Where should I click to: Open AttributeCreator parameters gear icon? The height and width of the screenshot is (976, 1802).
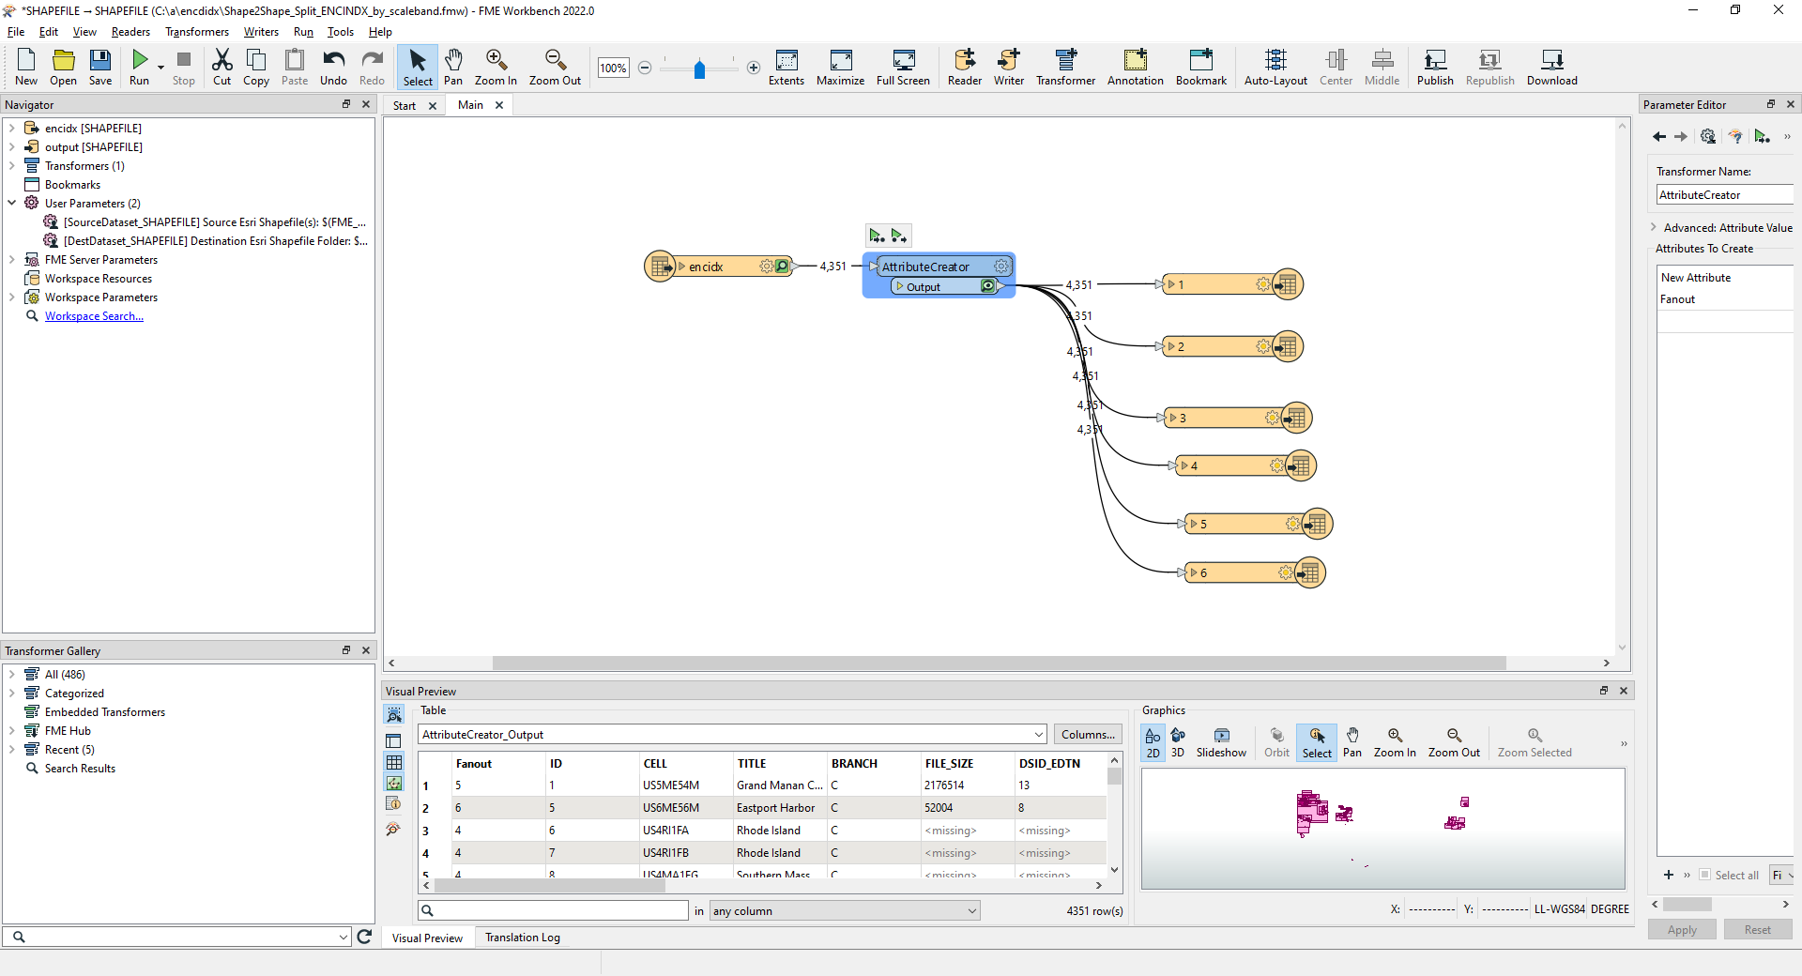[1000, 267]
